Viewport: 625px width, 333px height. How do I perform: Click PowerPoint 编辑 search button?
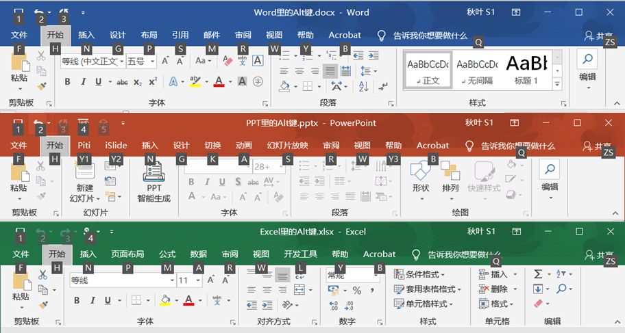[550, 179]
